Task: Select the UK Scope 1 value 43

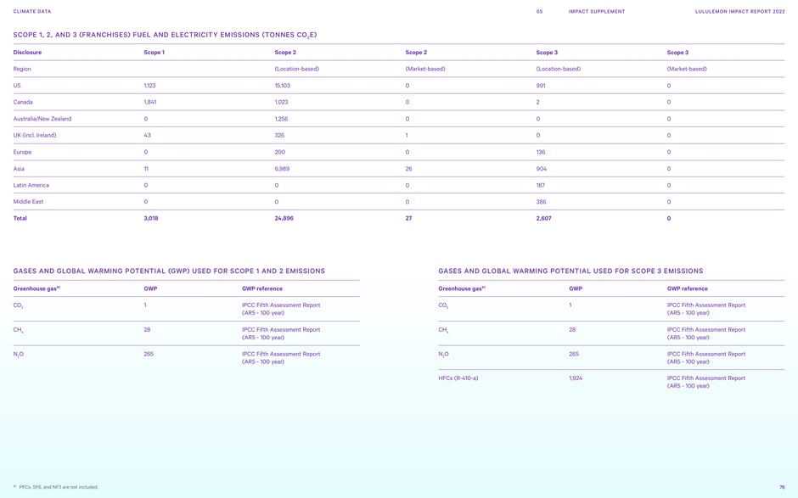Action: 147,135
